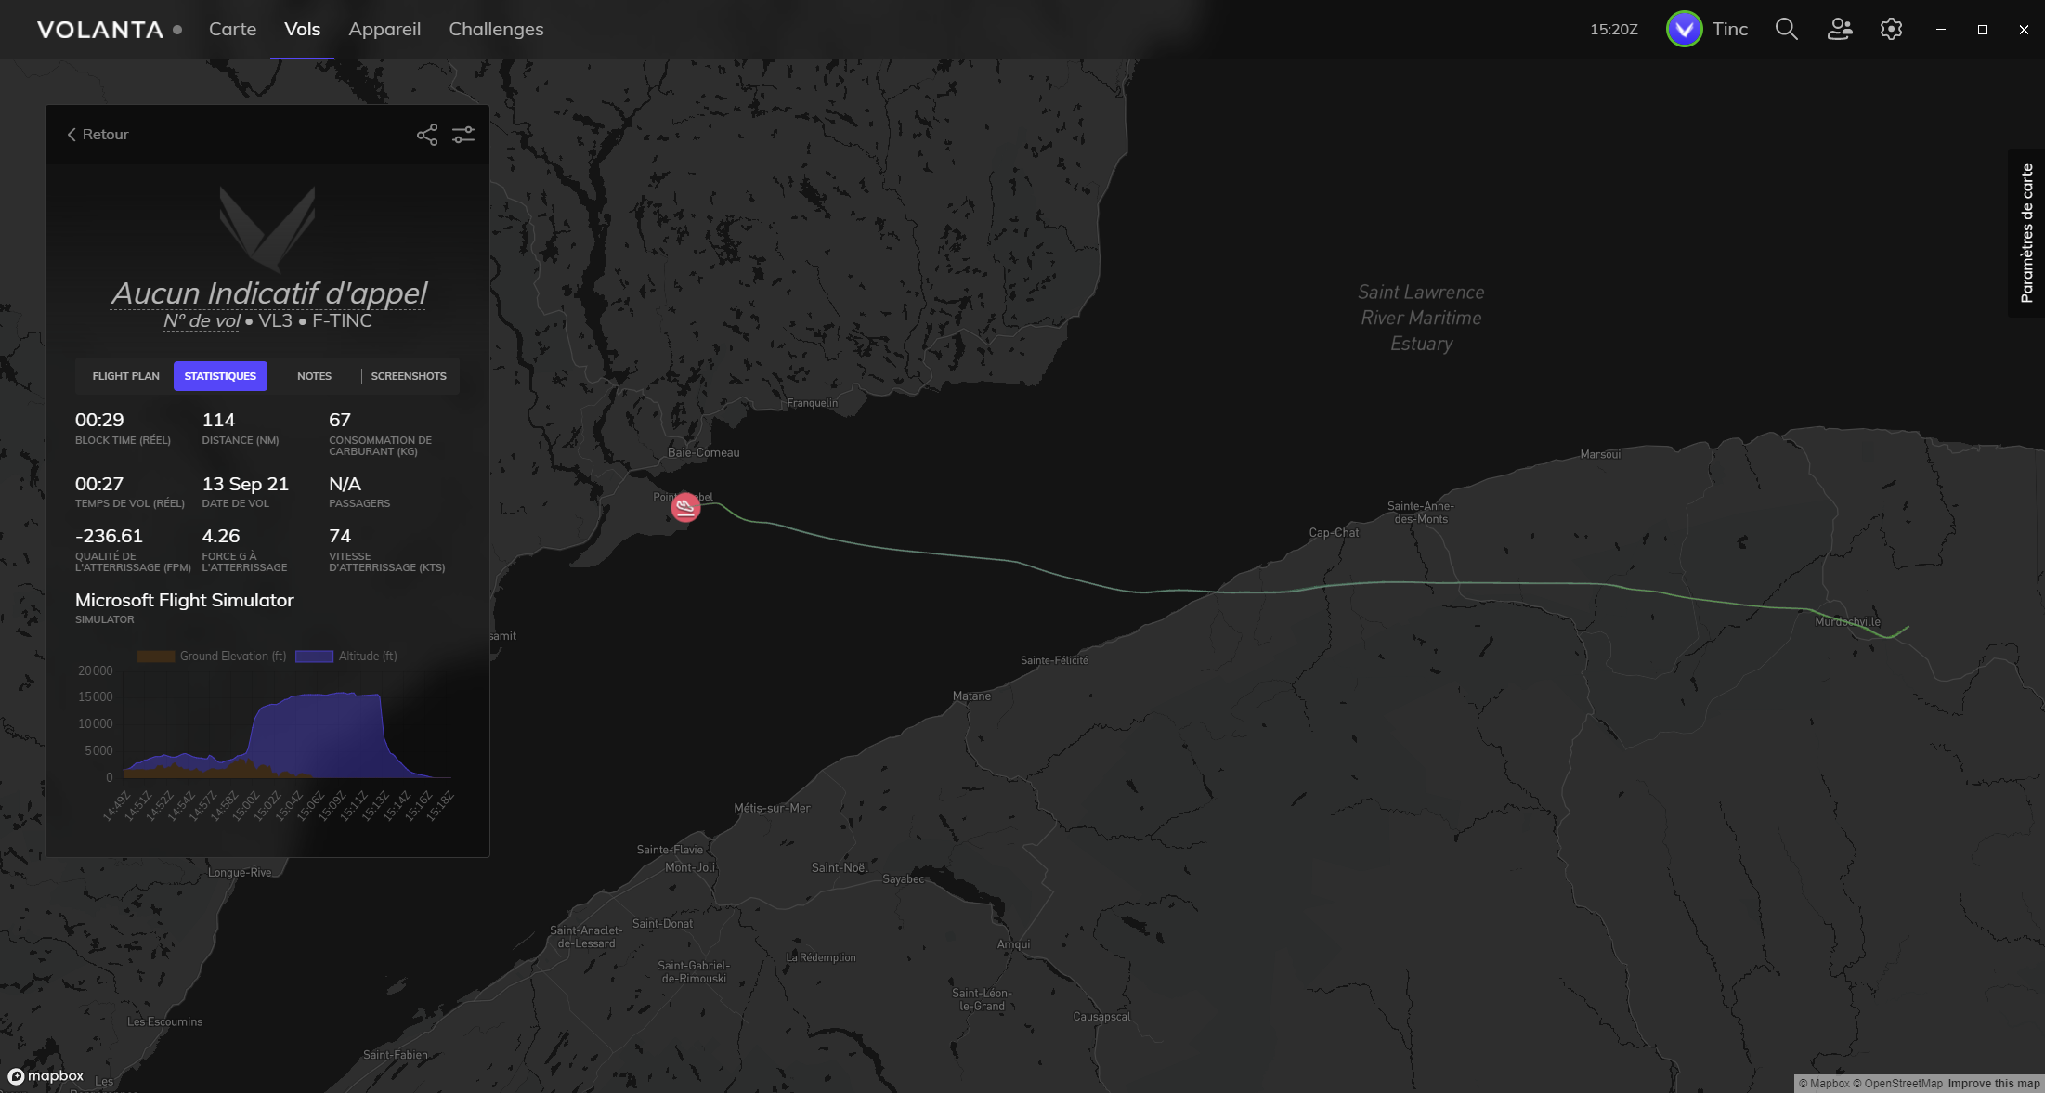The height and width of the screenshot is (1093, 2045).
Task: Open the flight filter settings icon
Action: [x=463, y=135]
